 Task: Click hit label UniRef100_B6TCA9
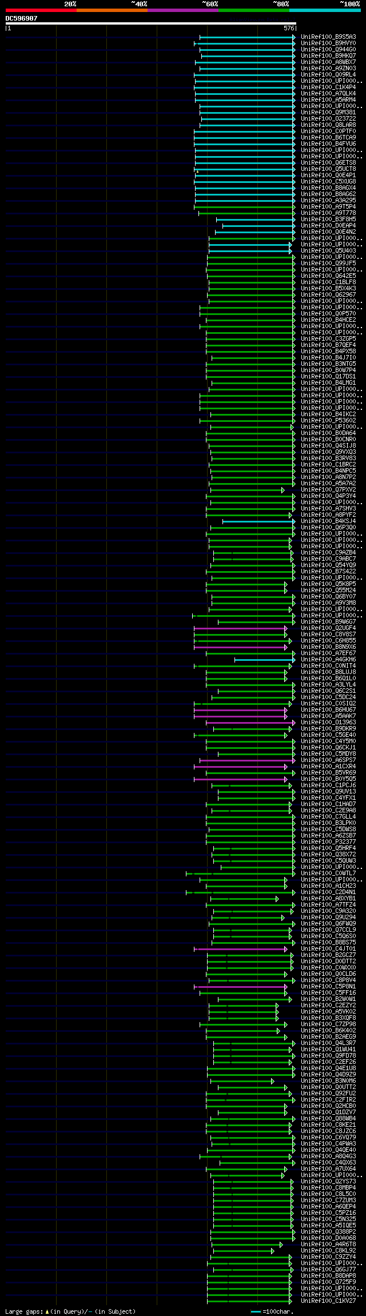(x=328, y=138)
